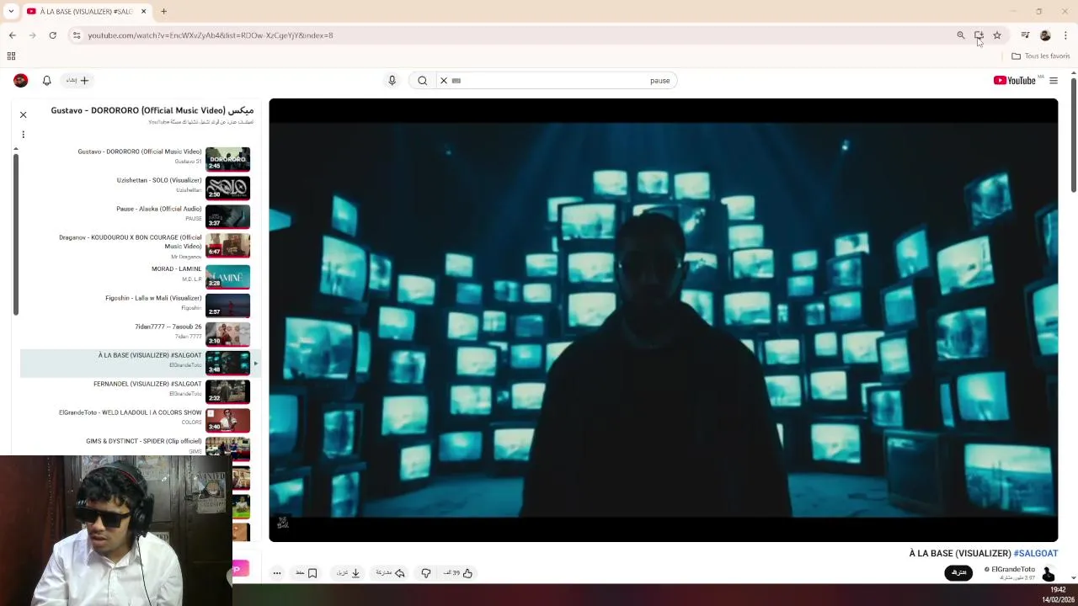Open the site information icon in address bar
The height and width of the screenshot is (606, 1078).
(x=76, y=35)
